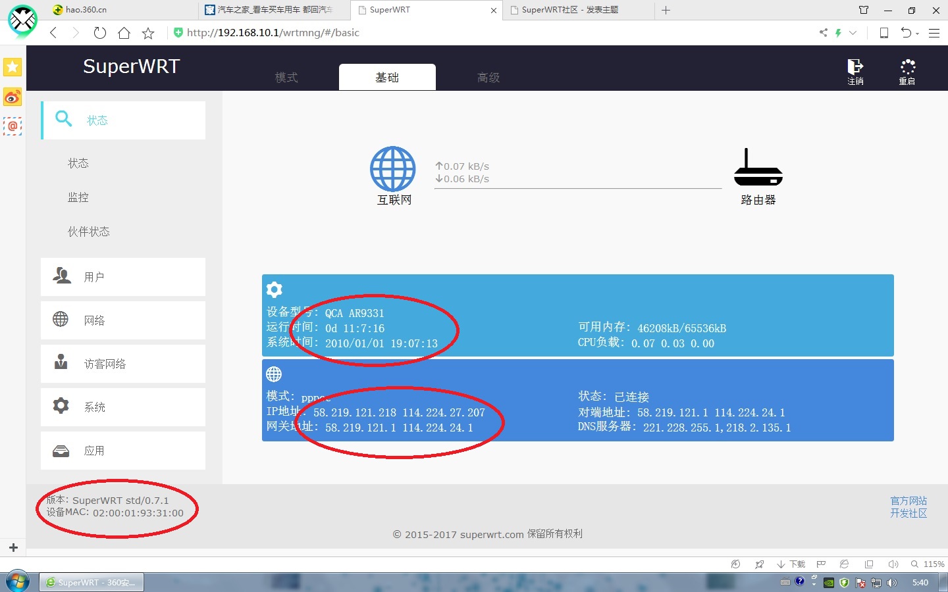Viewport: 948px width, 592px height.
Task: Click the address bar URL field
Action: pyautogui.click(x=487, y=33)
